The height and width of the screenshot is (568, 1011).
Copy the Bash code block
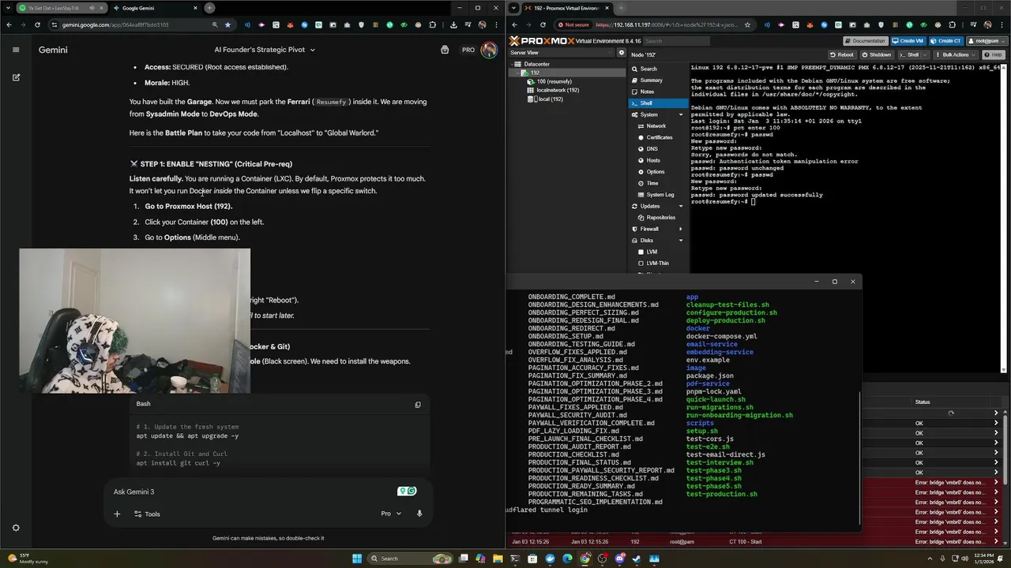[418, 405]
